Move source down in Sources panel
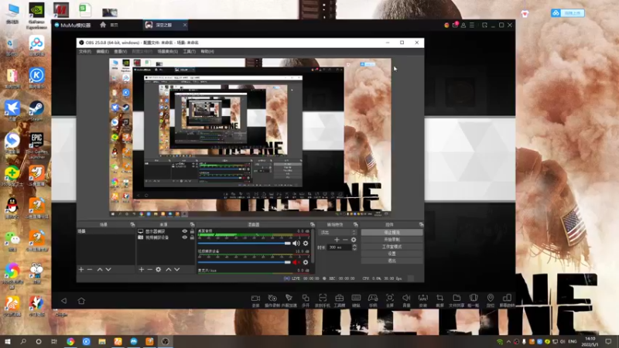Screen dimensions: 619x348 click(x=177, y=269)
